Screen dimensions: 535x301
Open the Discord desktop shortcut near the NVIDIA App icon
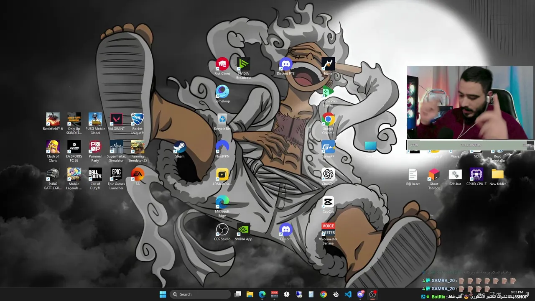coord(286,232)
